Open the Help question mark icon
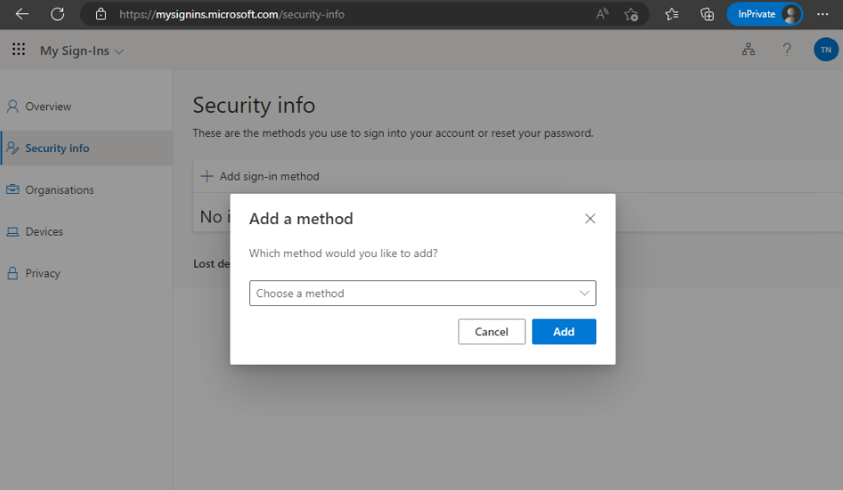Screen dimensions: 843x490 coord(787,50)
